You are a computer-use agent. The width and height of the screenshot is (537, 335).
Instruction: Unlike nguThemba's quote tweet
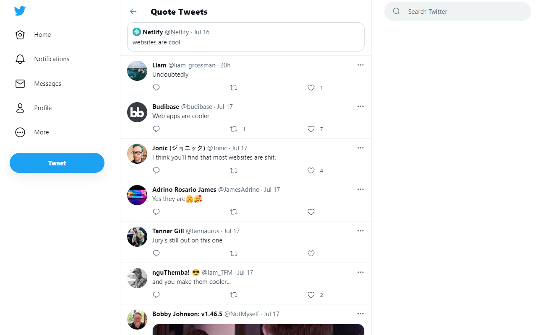(311, 295)
